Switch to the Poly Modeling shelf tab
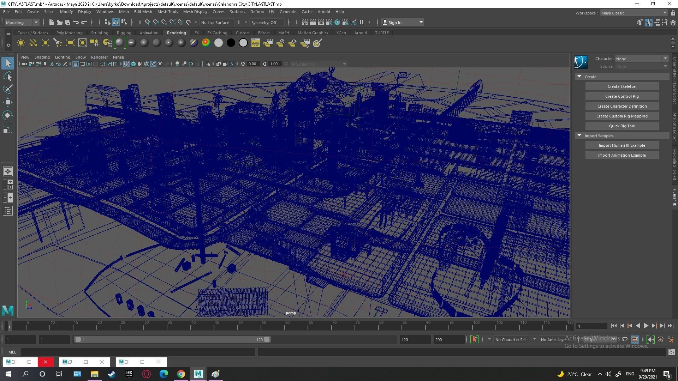678x381 pixels. tap(69, 33)
